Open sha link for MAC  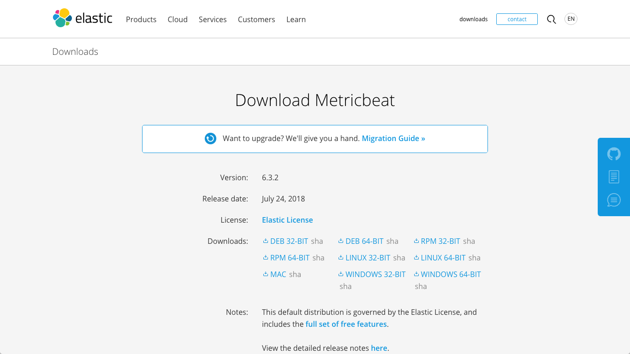pos(295,274)
